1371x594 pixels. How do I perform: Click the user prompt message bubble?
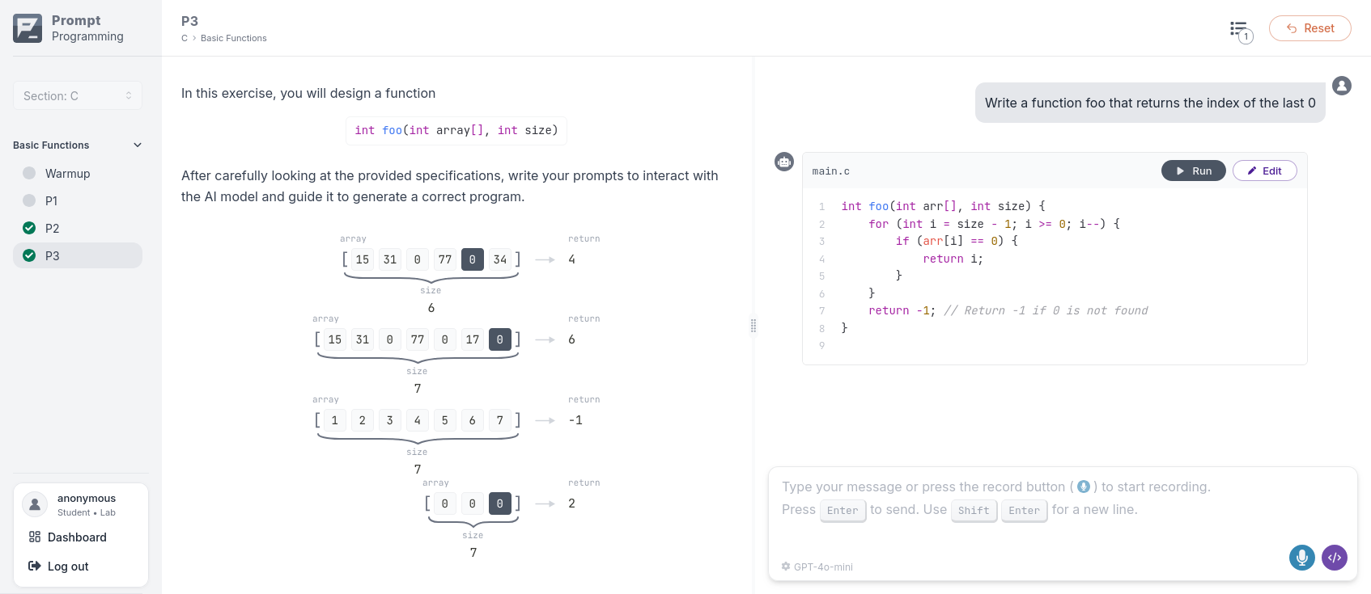tap(1150, 103)
